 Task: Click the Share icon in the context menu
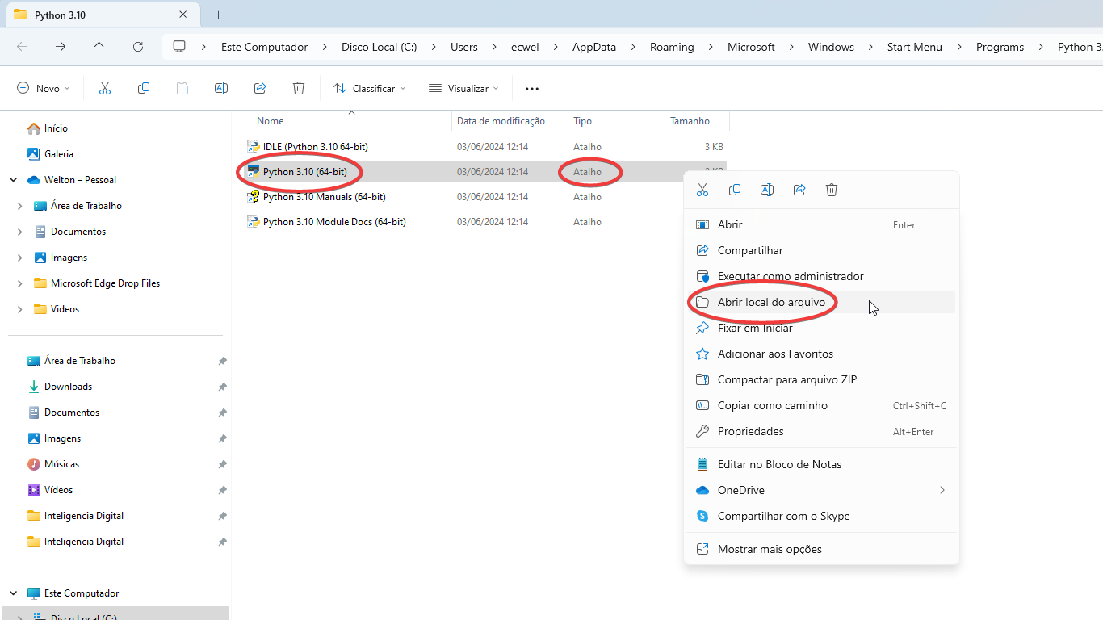pos(799,190)
